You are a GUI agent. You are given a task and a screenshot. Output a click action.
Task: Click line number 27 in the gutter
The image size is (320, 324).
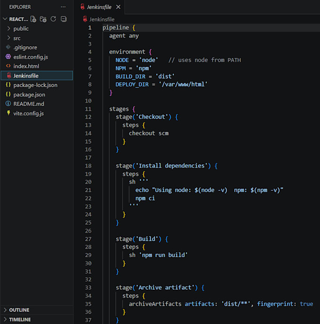tap(88, 239)
